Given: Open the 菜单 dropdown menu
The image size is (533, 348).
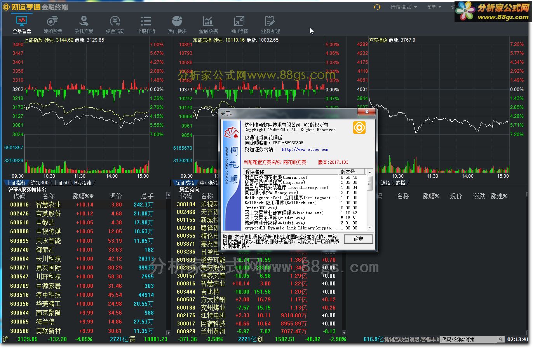Looking at the screenshot, I should (x=434, y=7).
